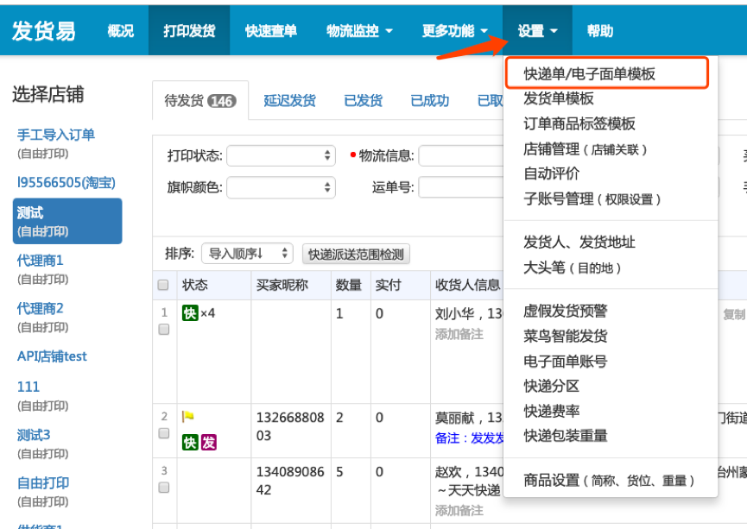
Task: Select 菜鸟智能发货 menu entry
Action: click(566, 337)
